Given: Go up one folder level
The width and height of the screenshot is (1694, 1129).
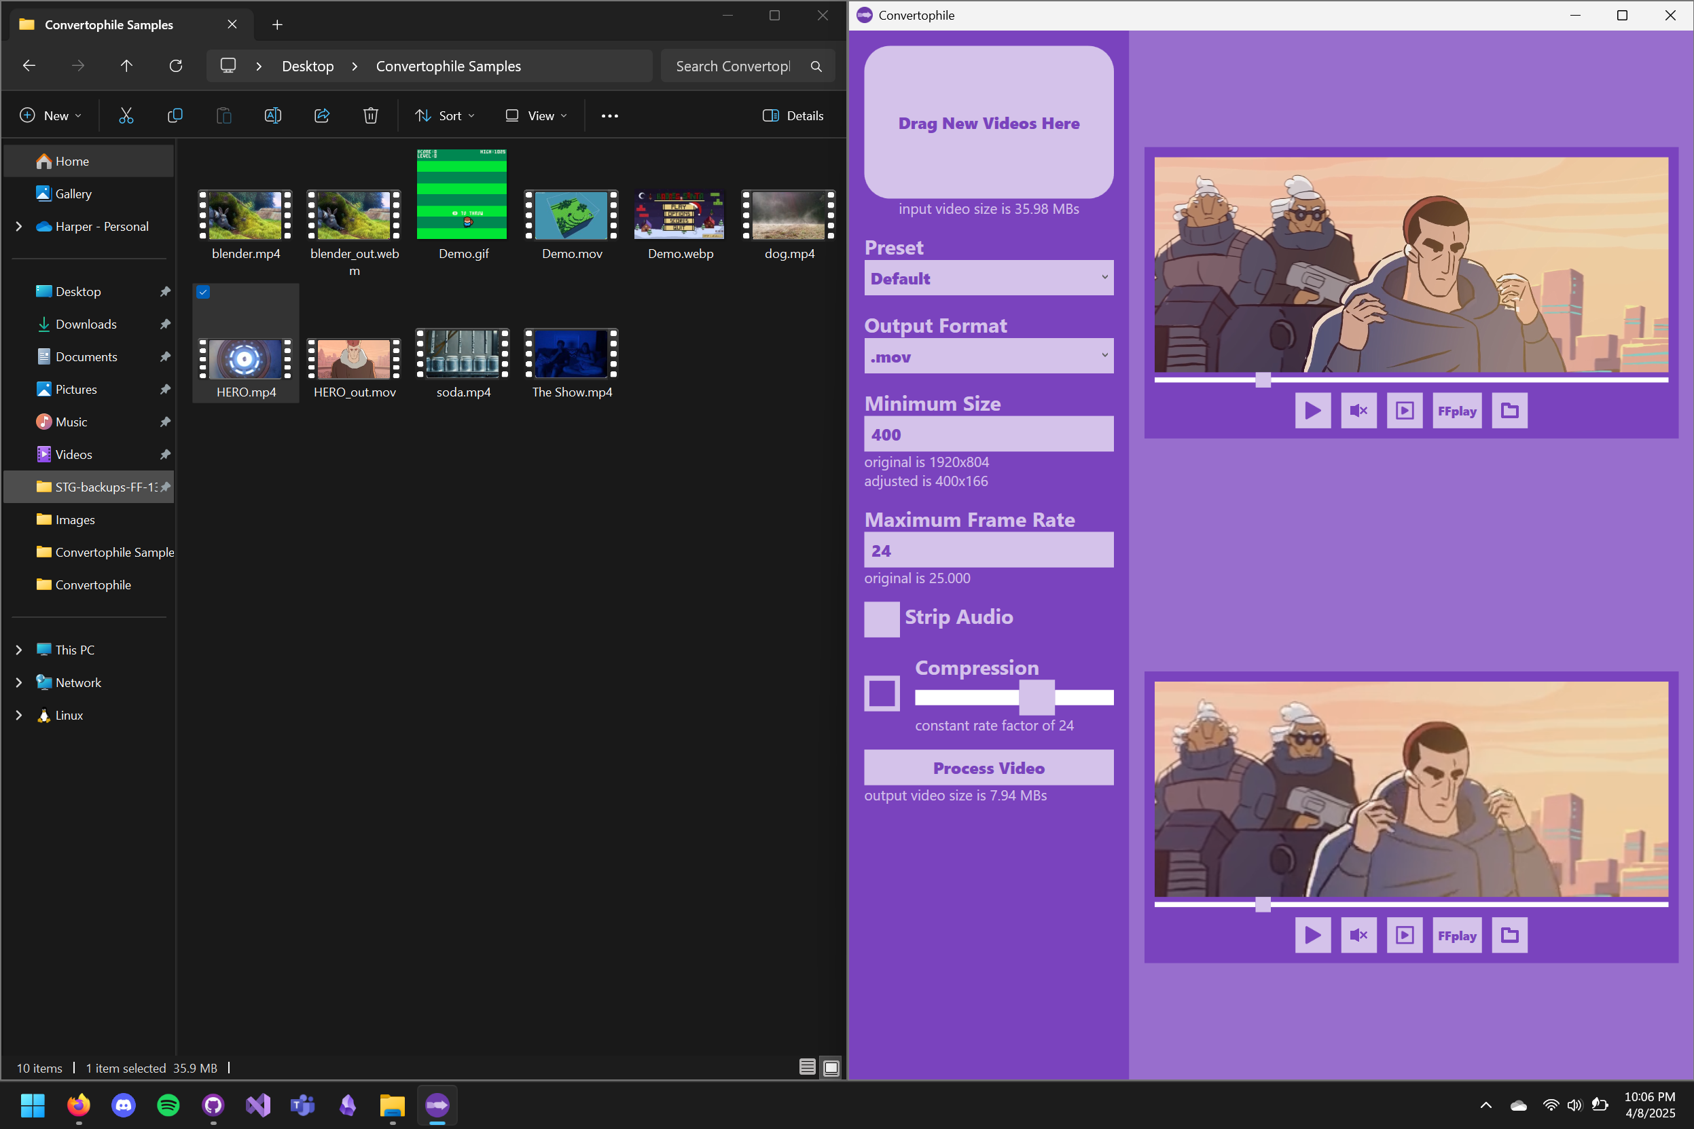Looking at the screenshot, I should [x=127, y=66].
